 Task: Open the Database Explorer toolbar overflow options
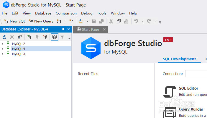(x=69, y=38)
